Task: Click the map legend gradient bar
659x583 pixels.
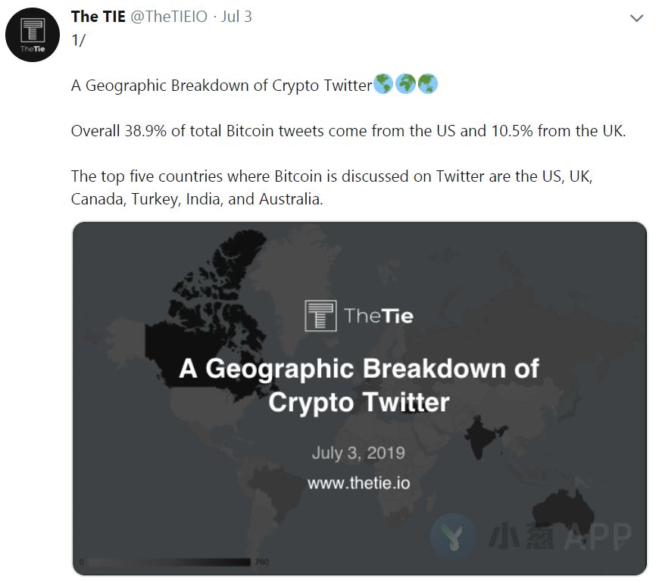Action: pyautogui.click(x=170, y=562)
